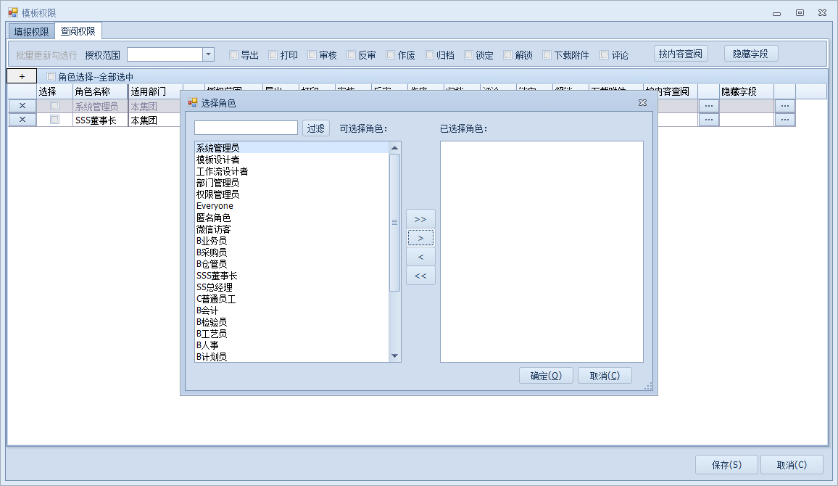Select the 查阅权限 tab
This screenshot has width=838, height=486.
78,31
